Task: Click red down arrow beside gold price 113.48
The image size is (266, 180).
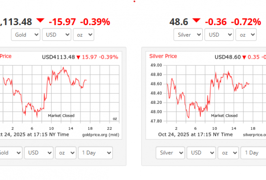Action: 40,21
